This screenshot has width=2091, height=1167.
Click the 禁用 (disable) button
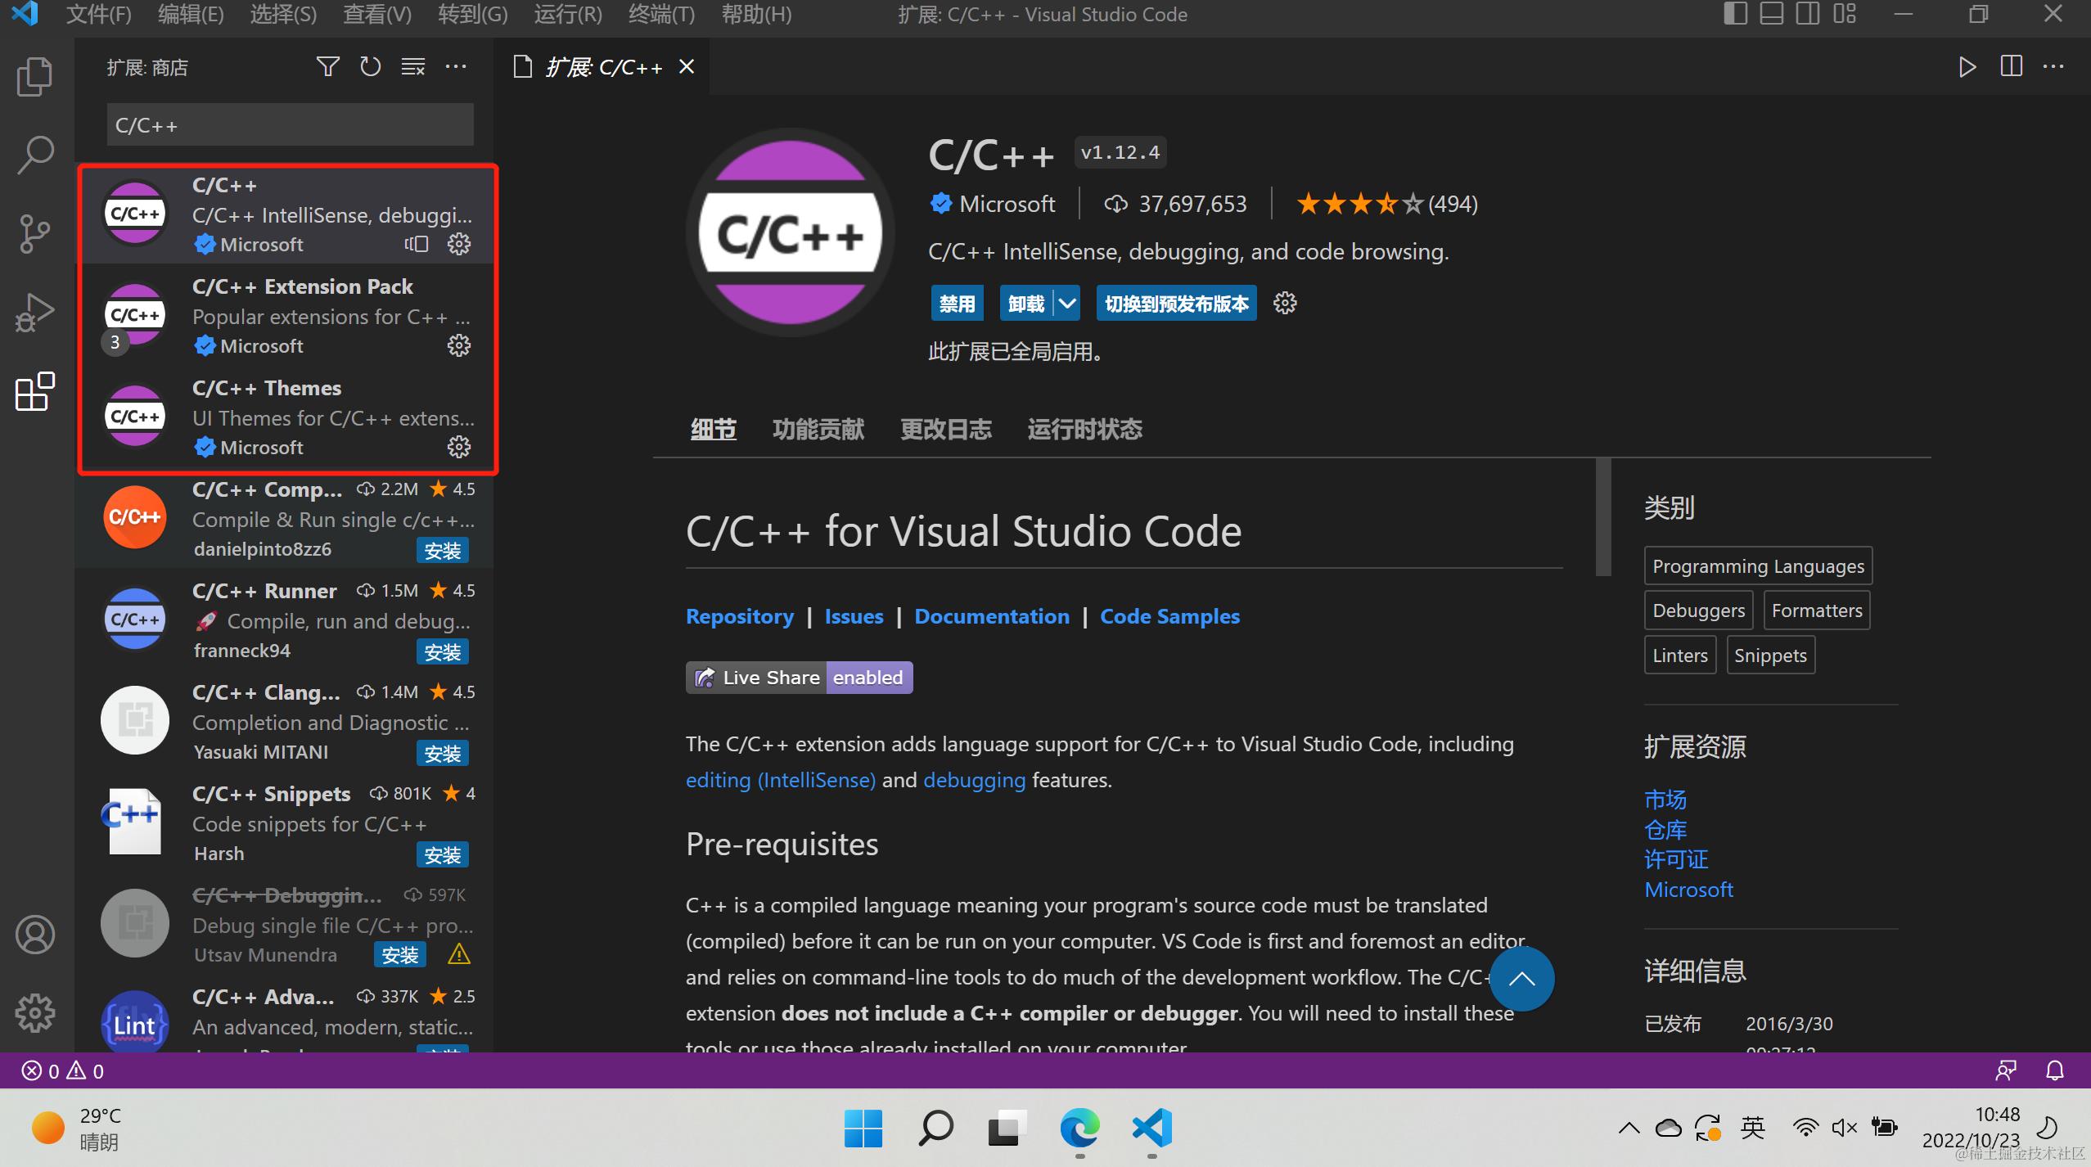[x=957, y=304]
